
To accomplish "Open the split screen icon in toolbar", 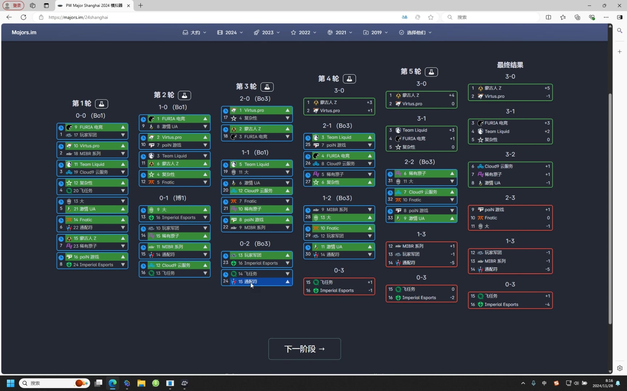I will (548, 17).
